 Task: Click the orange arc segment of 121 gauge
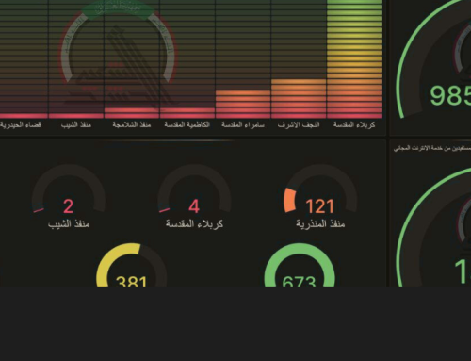[289, 201]
